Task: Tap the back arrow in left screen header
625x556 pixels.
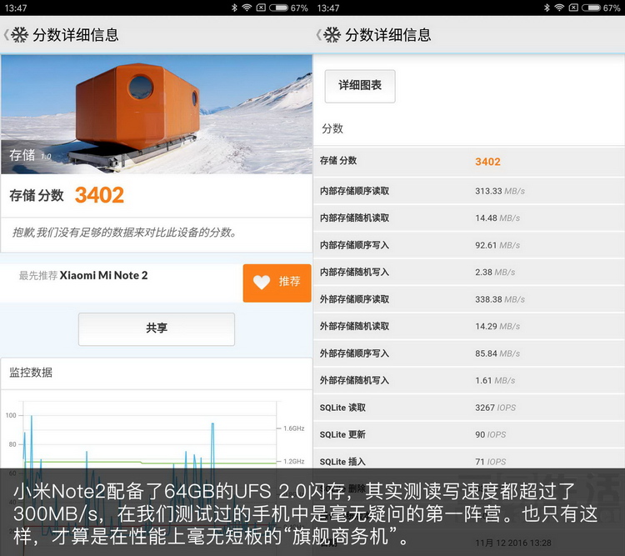Action: (6, 35)
